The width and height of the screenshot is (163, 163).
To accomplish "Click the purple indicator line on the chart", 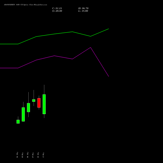I will click(54, 56).
